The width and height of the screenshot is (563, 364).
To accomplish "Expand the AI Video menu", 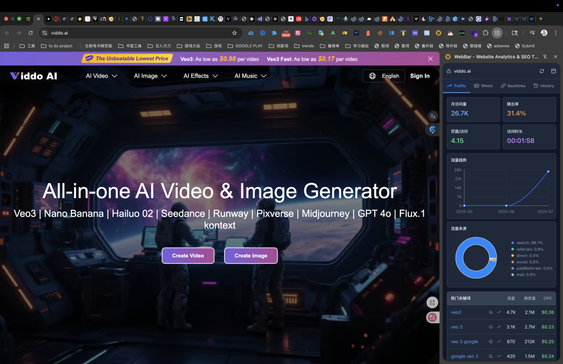I will click(101, 76).
